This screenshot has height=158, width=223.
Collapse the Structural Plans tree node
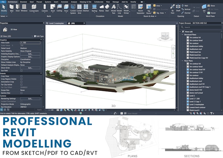click(x=182, y=34)
